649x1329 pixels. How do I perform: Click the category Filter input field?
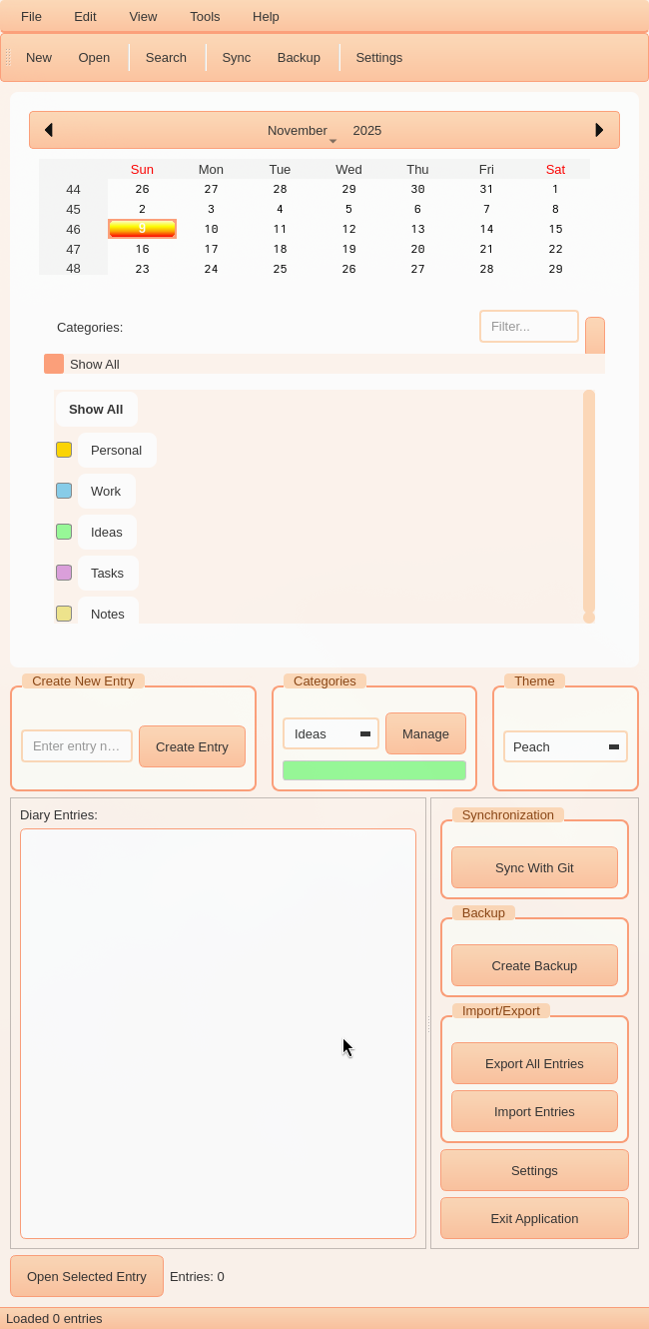point(529,327)
